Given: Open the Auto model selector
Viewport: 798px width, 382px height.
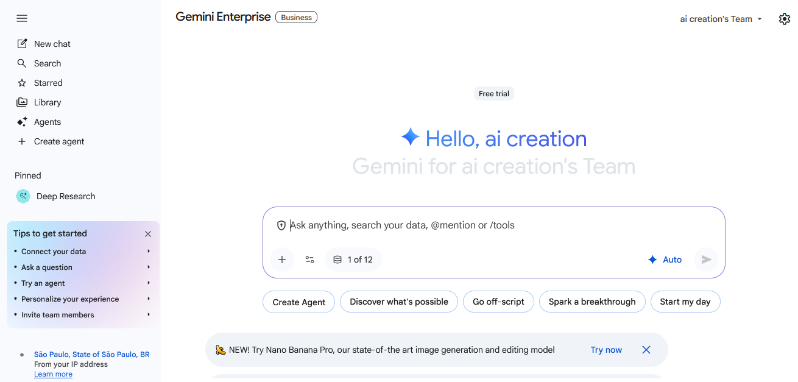Looking at the screenshot, I should (665, 260).
